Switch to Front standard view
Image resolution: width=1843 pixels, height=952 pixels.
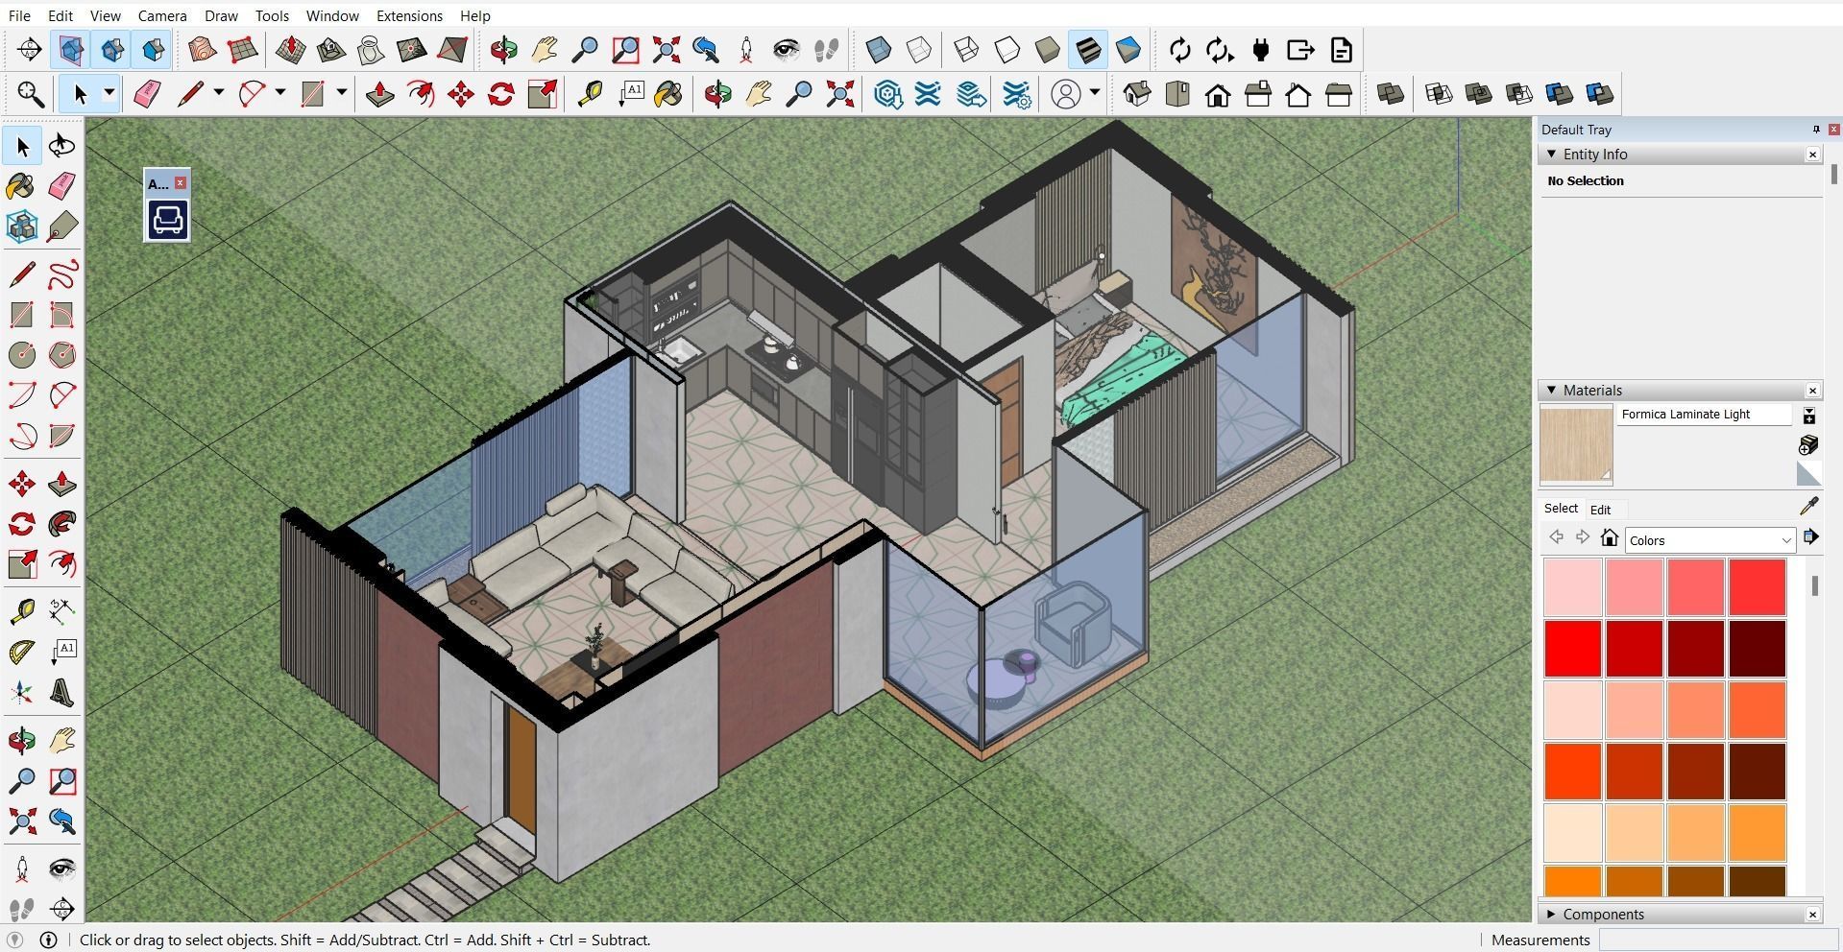click(x=1218, y=94)
